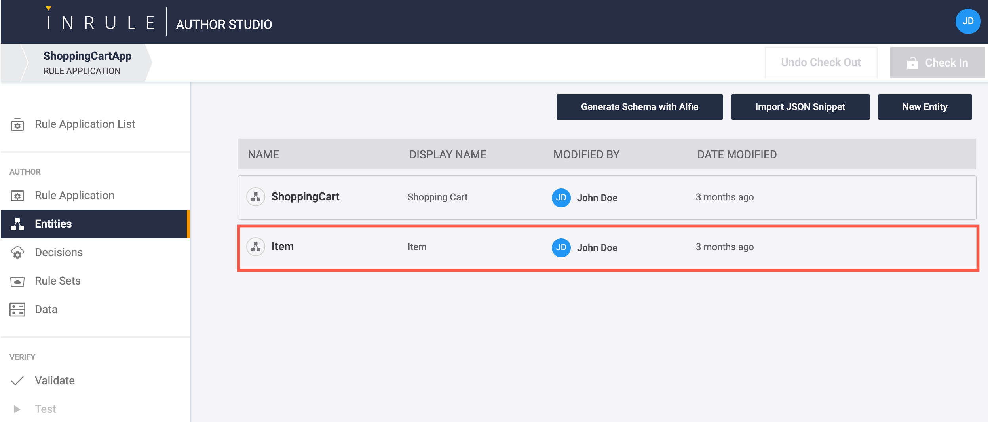This screenshot has width=988, height=422.
Task: Click the Data icon in sidebar
Action: pos(17,310)
